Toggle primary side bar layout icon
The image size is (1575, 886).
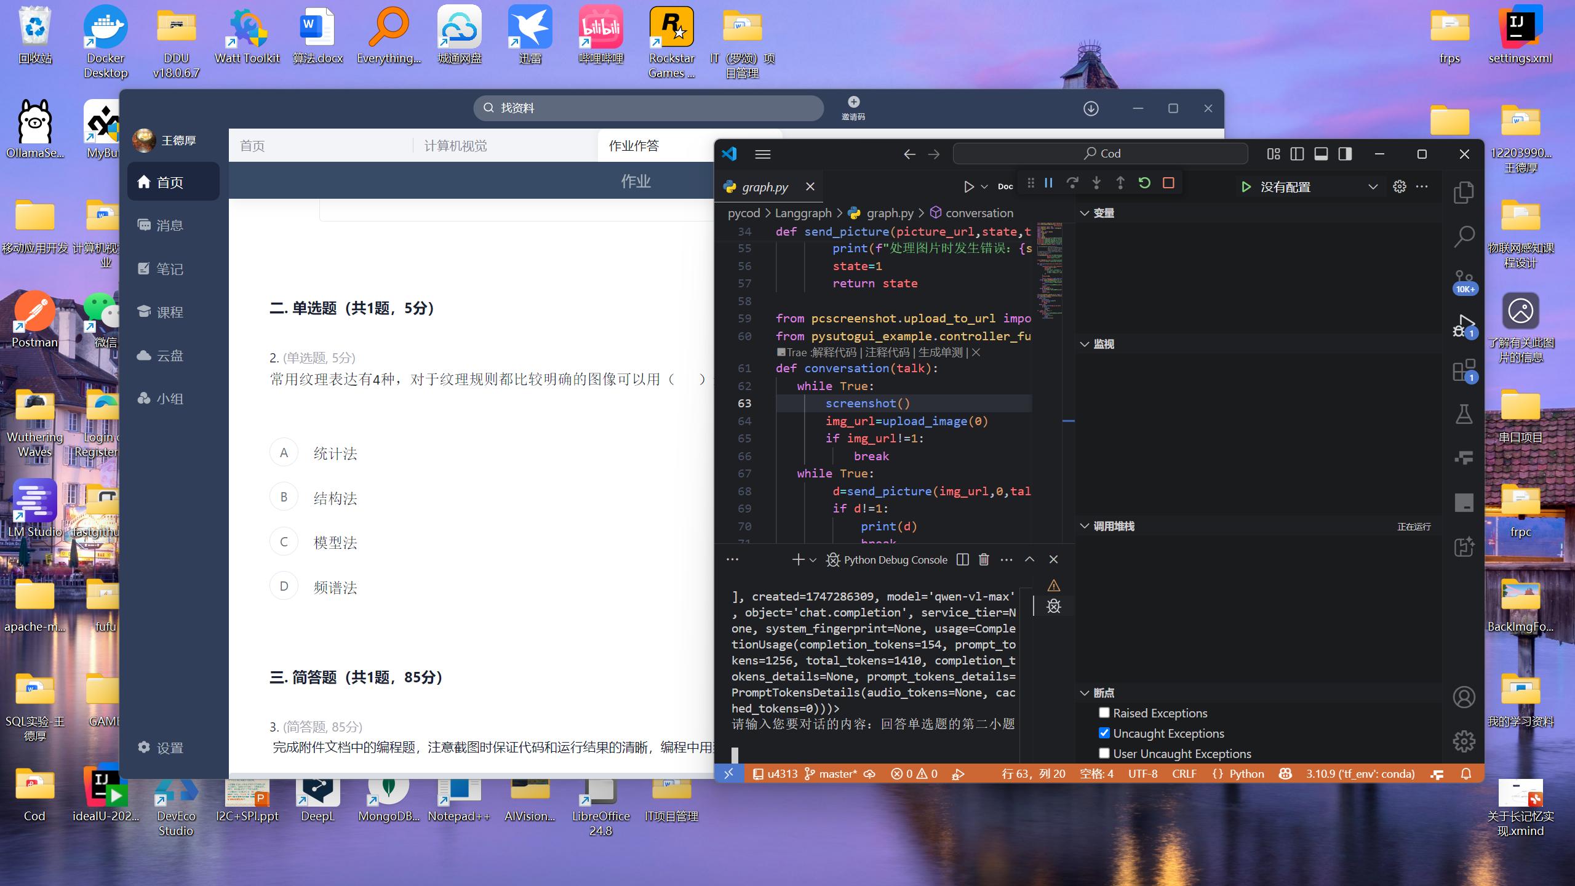1297,154
